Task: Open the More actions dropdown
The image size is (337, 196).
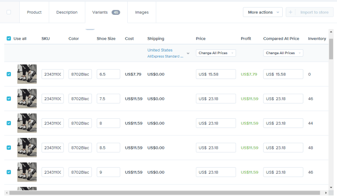Action: pos(263,12)
